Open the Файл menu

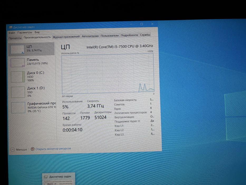(x=12, y=33)
